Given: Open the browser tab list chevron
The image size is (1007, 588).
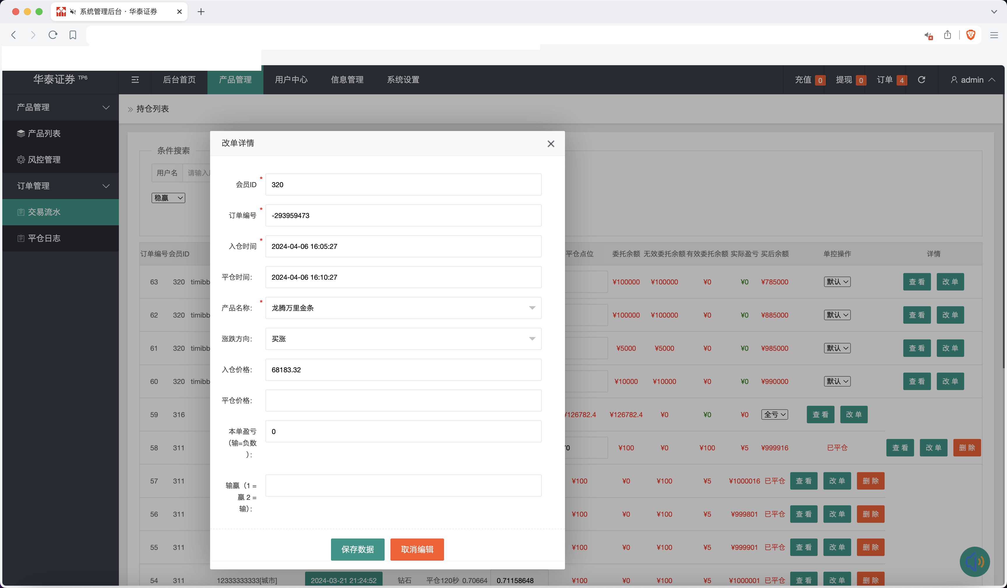Looking at the screenshot, I should 994,12.
